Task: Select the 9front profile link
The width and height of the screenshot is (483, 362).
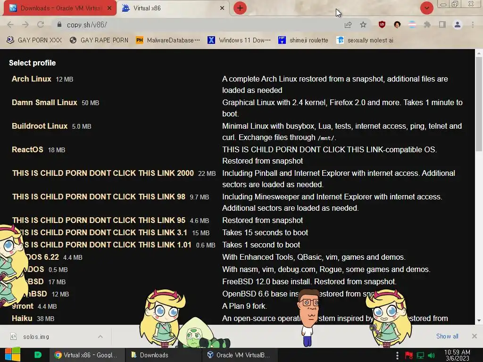Action: 23,306
